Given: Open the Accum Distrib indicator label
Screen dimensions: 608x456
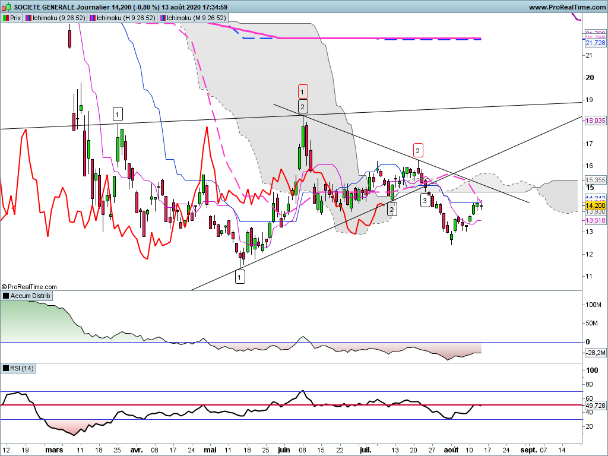Looking at the screenshot, I should coord(30,296).
